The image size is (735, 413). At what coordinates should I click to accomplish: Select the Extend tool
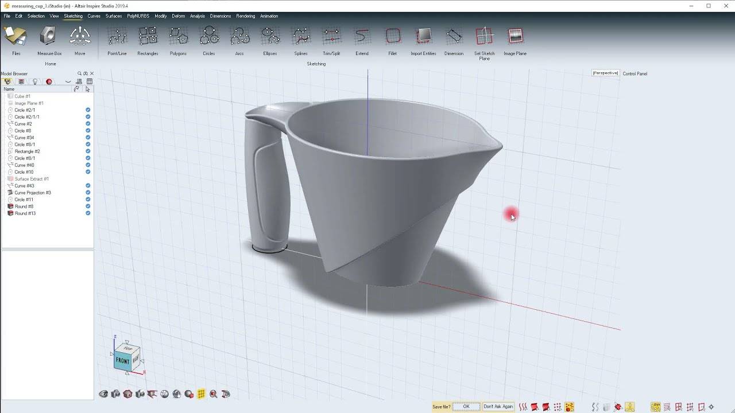click(x=362, y=40)
